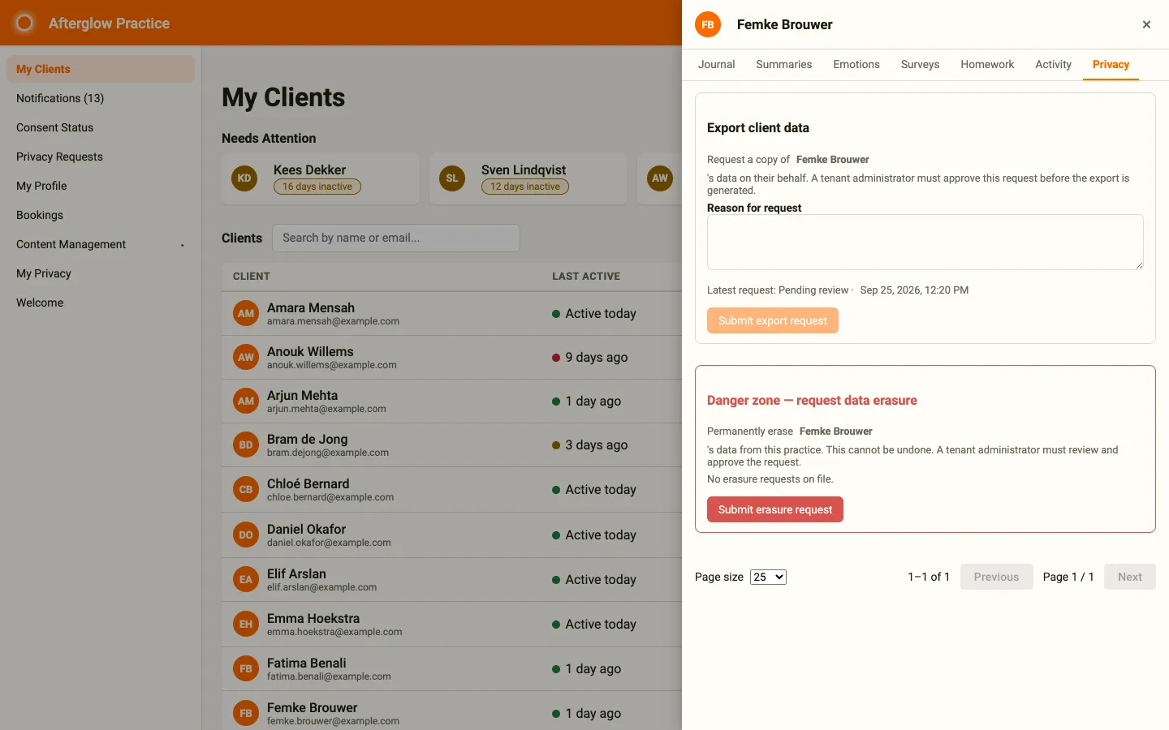The width and height of the screenshot is (1169, 730).
Task: Click Anouk Willems' '9 days ago' status
Action: pyautogui.click(x=596, y=358)
